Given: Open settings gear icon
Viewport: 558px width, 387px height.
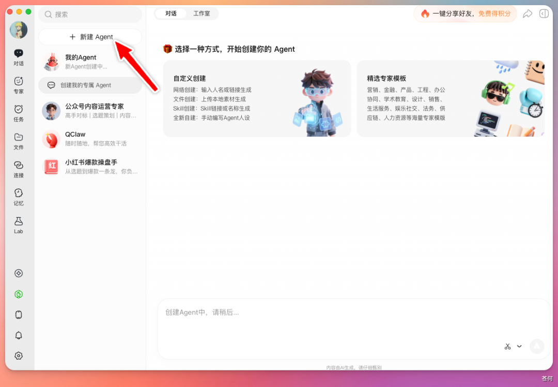Looking at the screenshot, I should coord(19,355).
